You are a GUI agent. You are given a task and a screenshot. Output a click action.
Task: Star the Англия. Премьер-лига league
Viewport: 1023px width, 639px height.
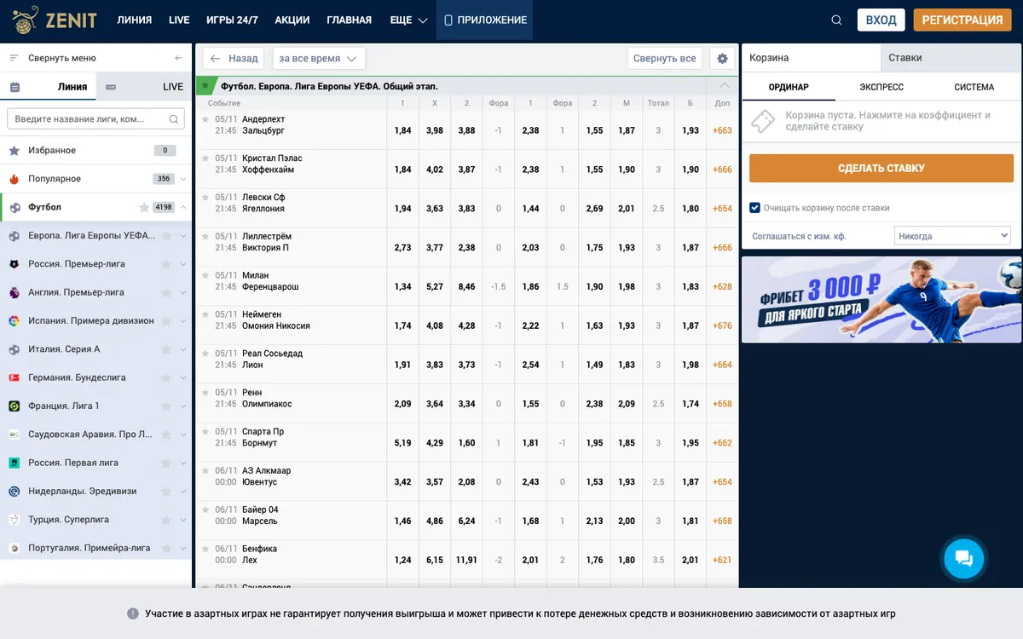(x=166, y=292)
